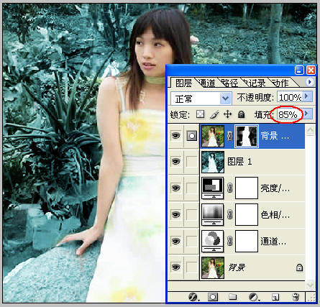Hide the 图层 1 layer
320x307 pixels.
[175, 161]
